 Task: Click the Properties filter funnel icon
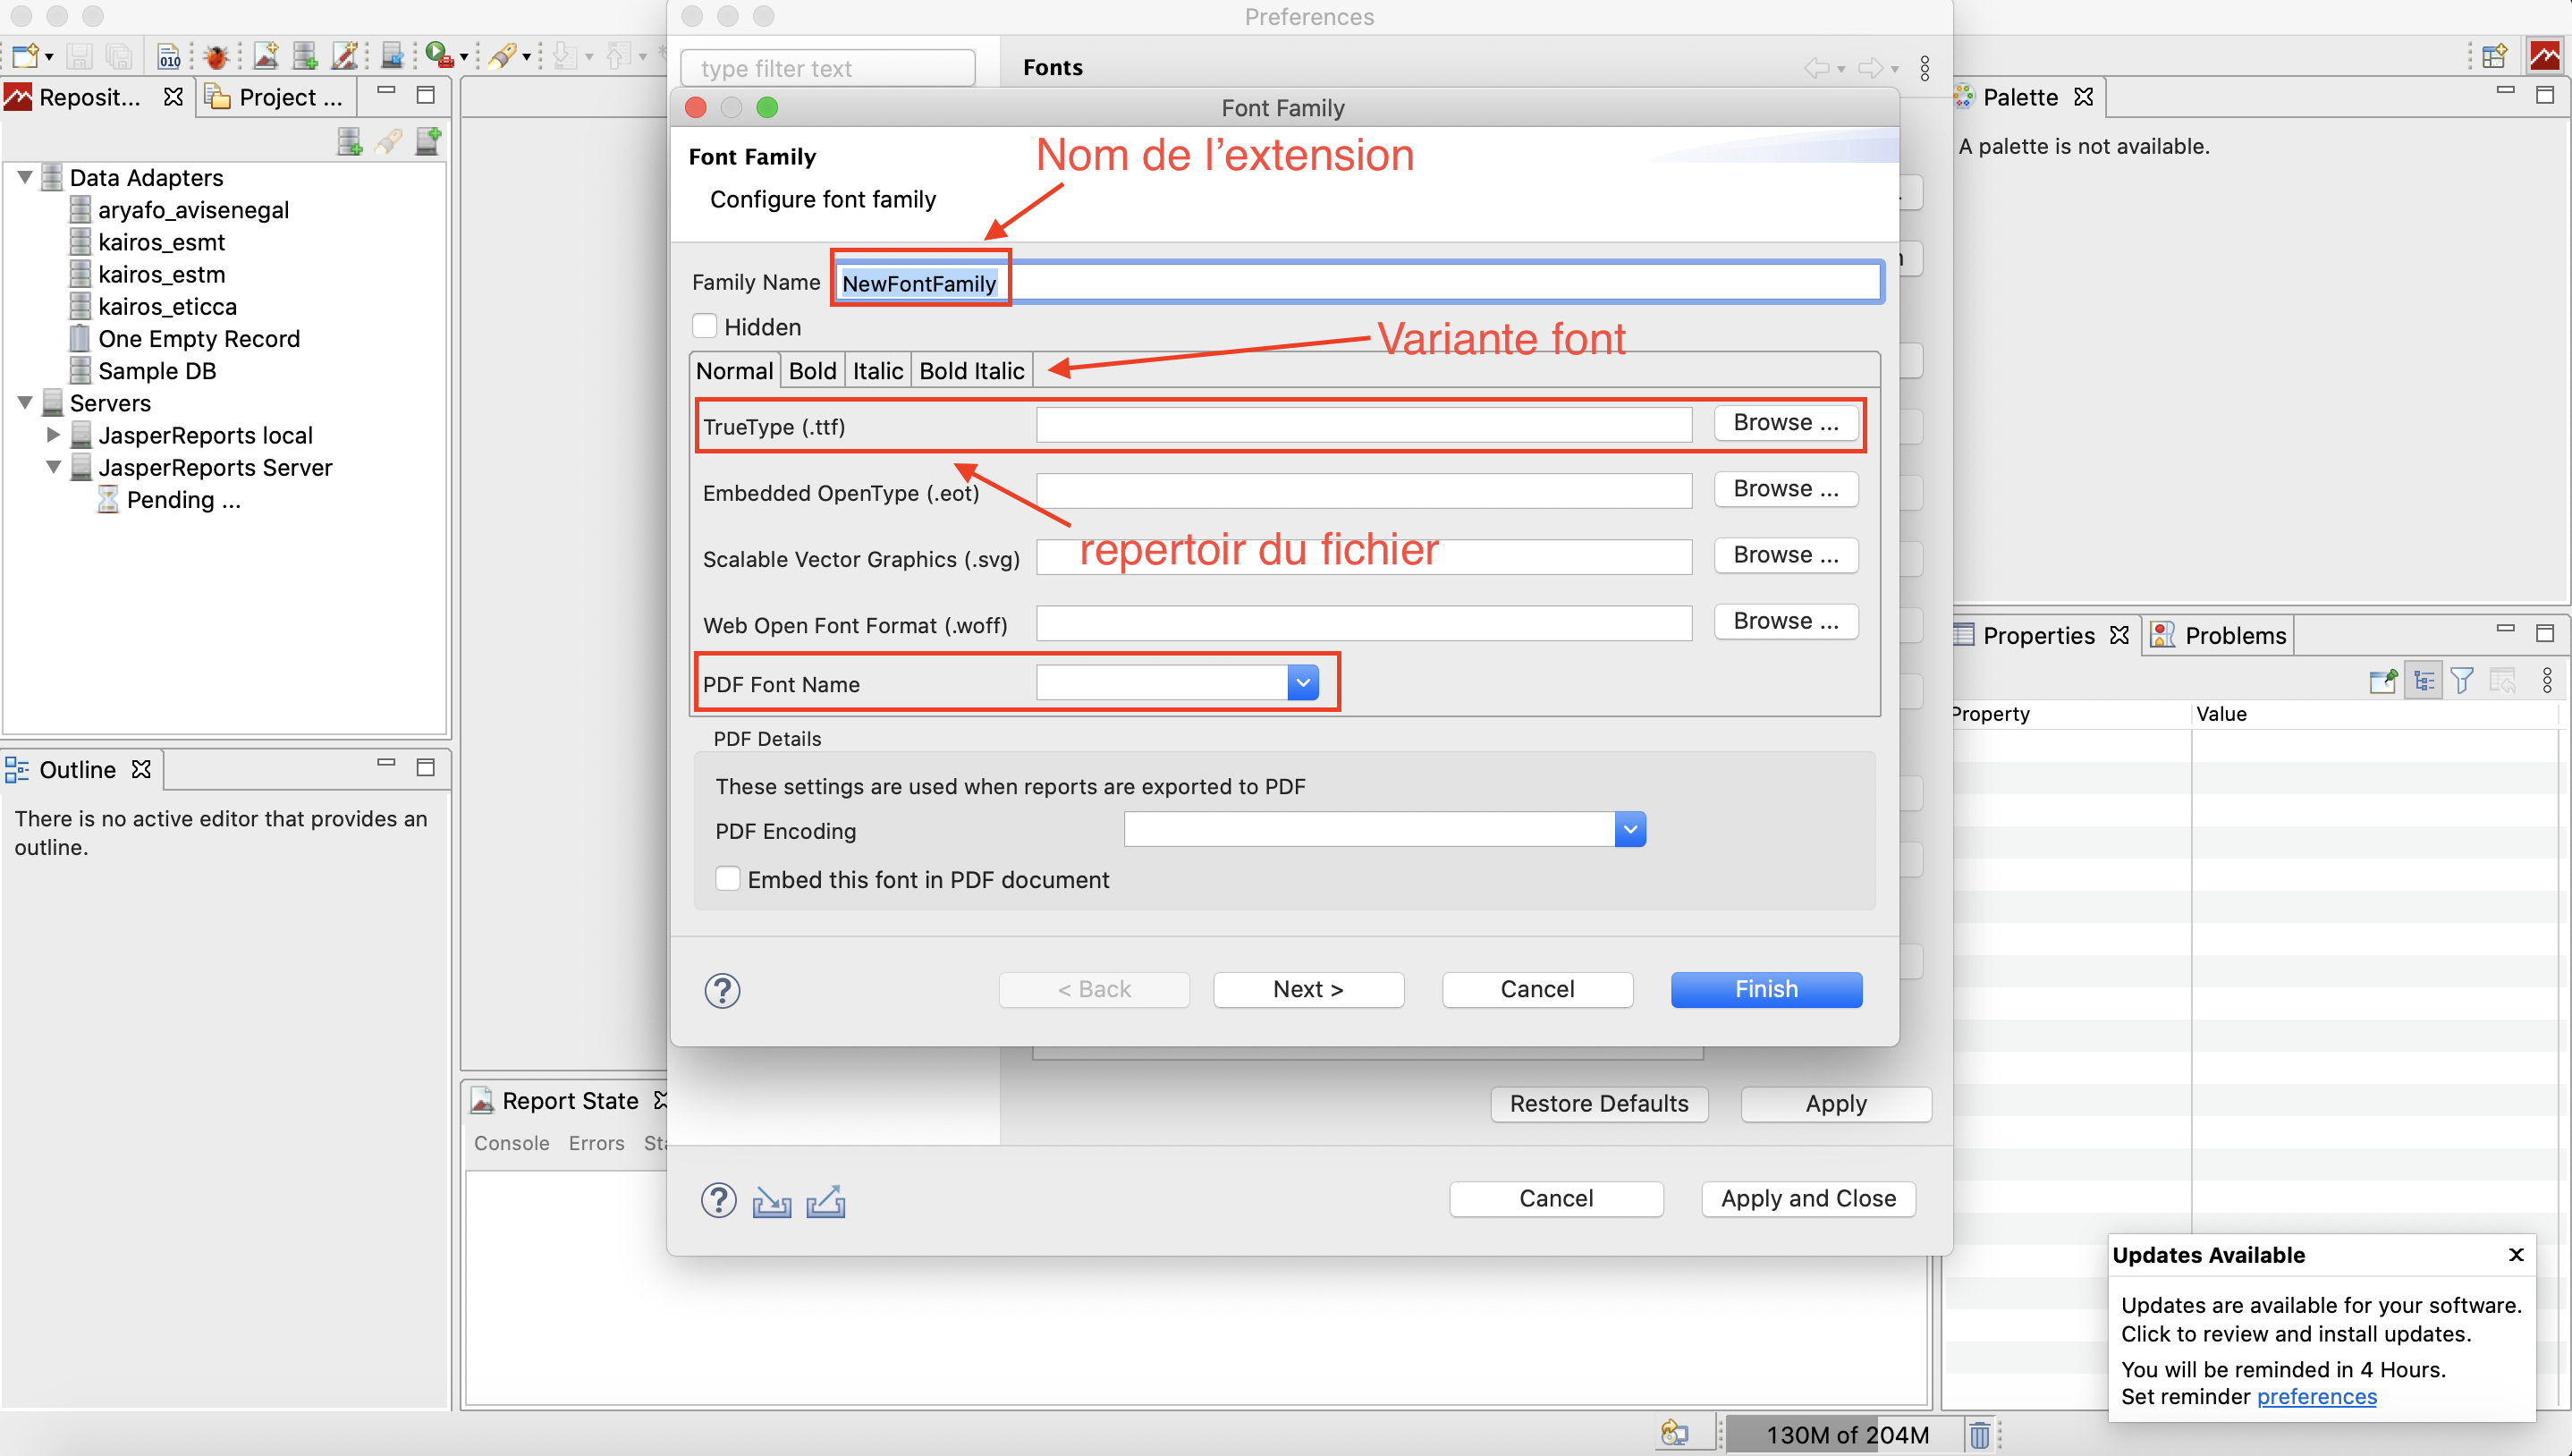(x=2462, y=681)
